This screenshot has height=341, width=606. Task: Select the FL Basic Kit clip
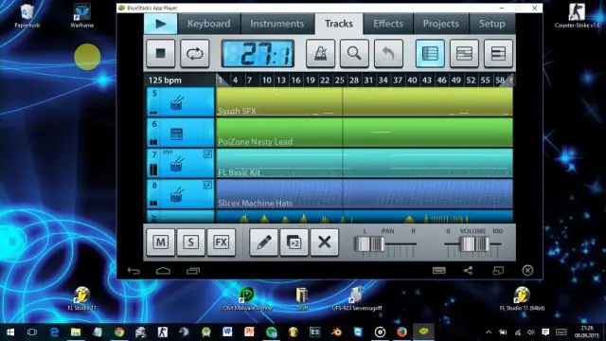point(365,163)
